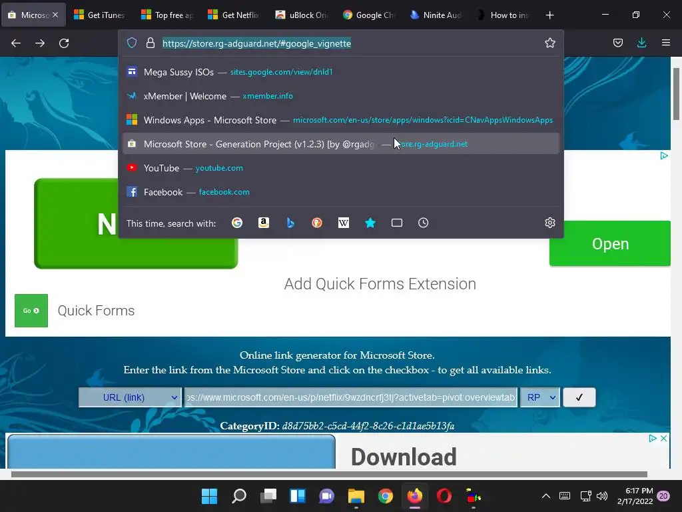This screenshot has width=682, height=512.
Task: Open the Pocket save icon
Action: [617, 43]
